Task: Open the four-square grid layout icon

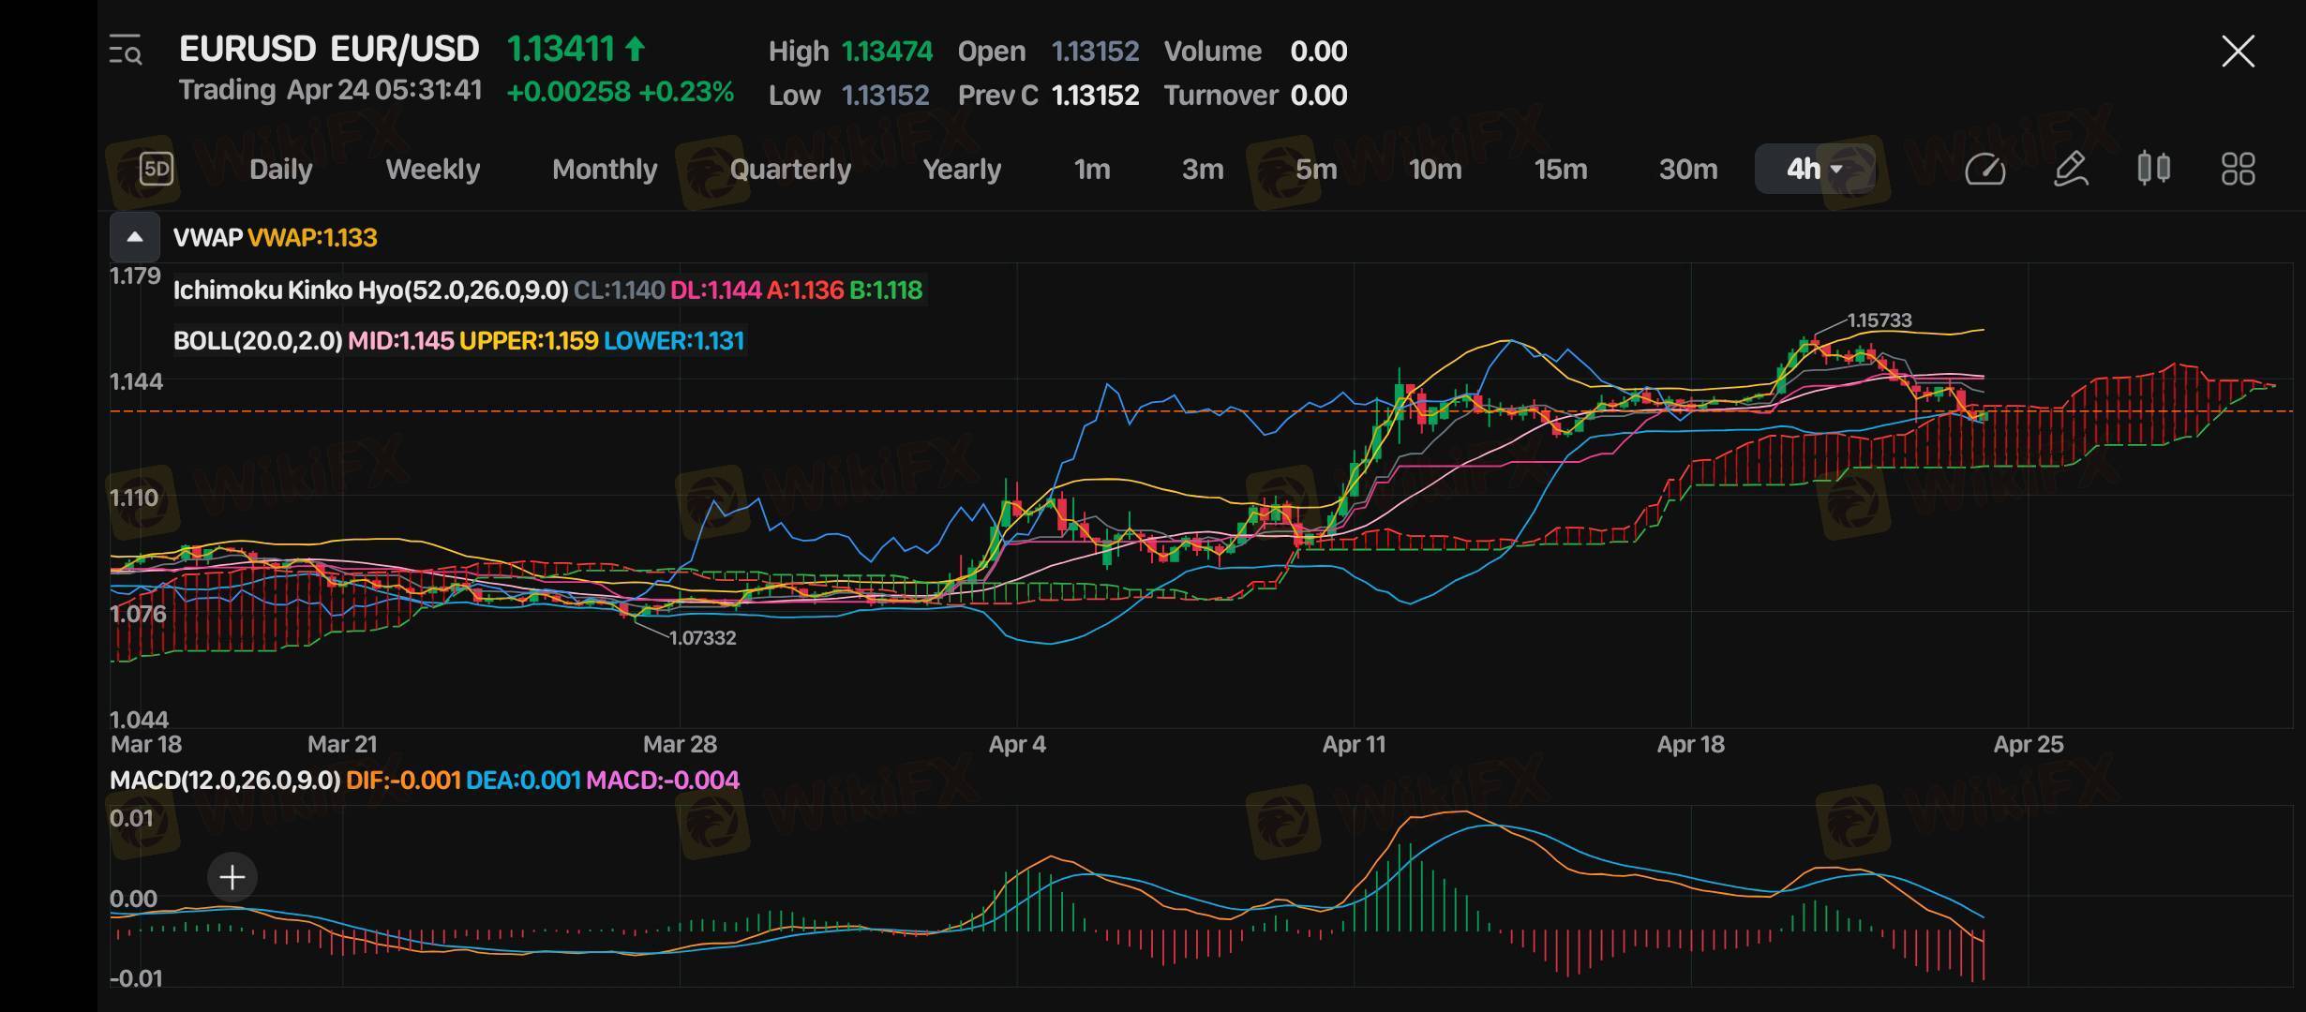Action: click(x=2238, y=169)
